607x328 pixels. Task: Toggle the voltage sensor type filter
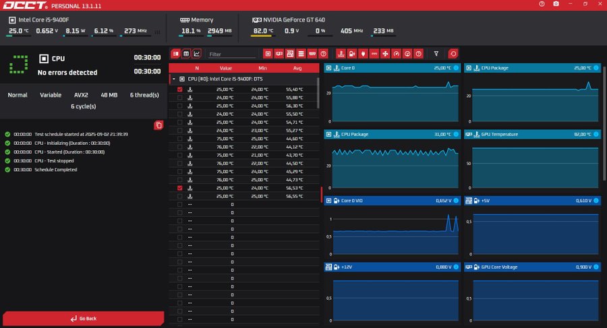[x=352, y=54]
